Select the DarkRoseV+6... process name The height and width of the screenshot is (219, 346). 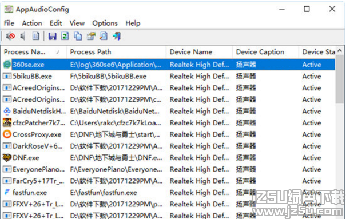38,146
